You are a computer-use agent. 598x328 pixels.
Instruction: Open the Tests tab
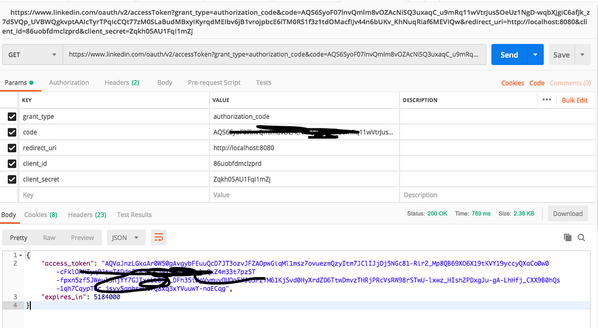(263, 82)
